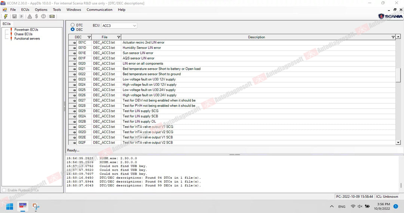The height and width of the screenshot is (213, 404).
Task: Click the pin icon in row 0025
Action: pyautogui.click(x=74, y=90)
